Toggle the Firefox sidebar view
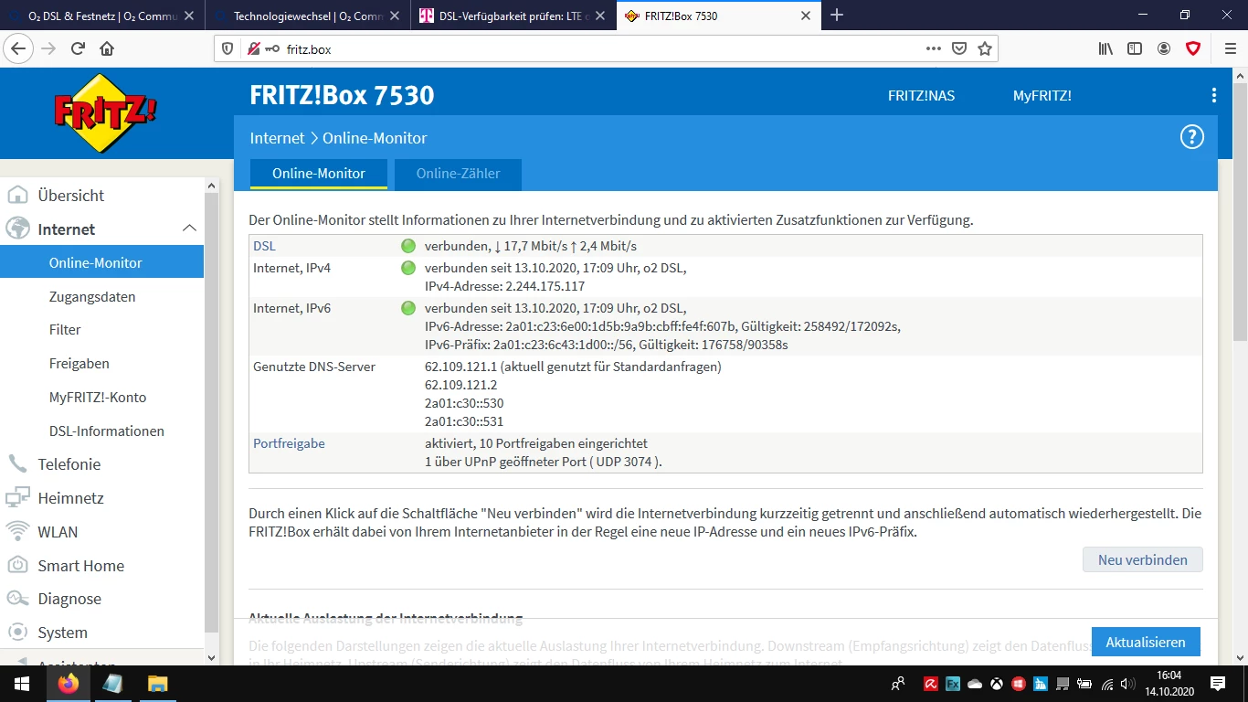 pos(1135,49)
